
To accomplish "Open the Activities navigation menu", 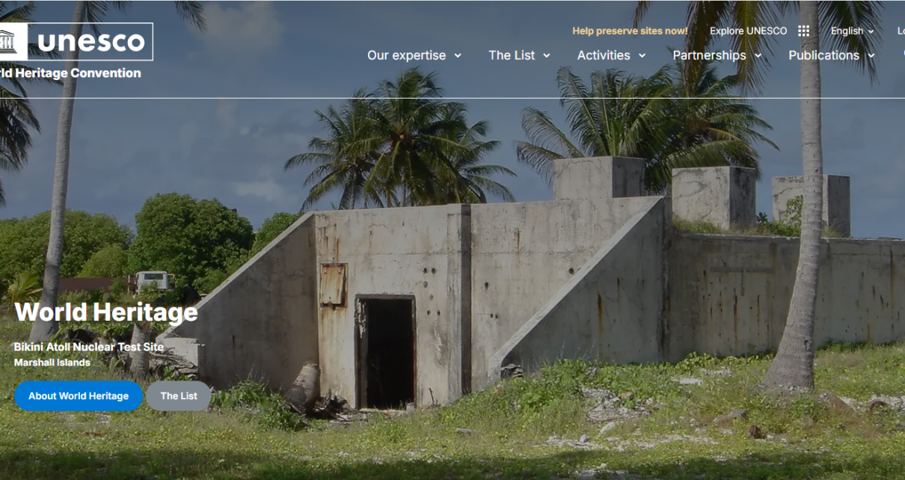I will click(x=611, y=55).
